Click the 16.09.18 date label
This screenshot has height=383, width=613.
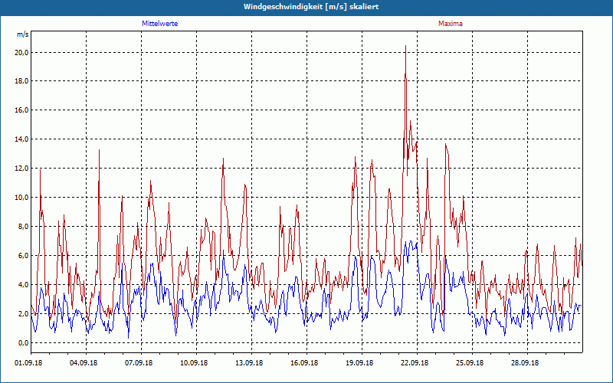coord(303,363)
